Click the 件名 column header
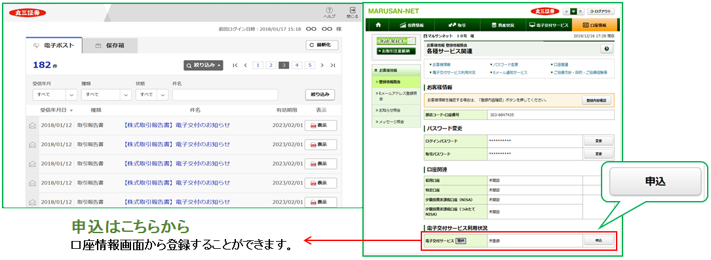This screenshot has width=711, height=260. [x=195, y=110]
